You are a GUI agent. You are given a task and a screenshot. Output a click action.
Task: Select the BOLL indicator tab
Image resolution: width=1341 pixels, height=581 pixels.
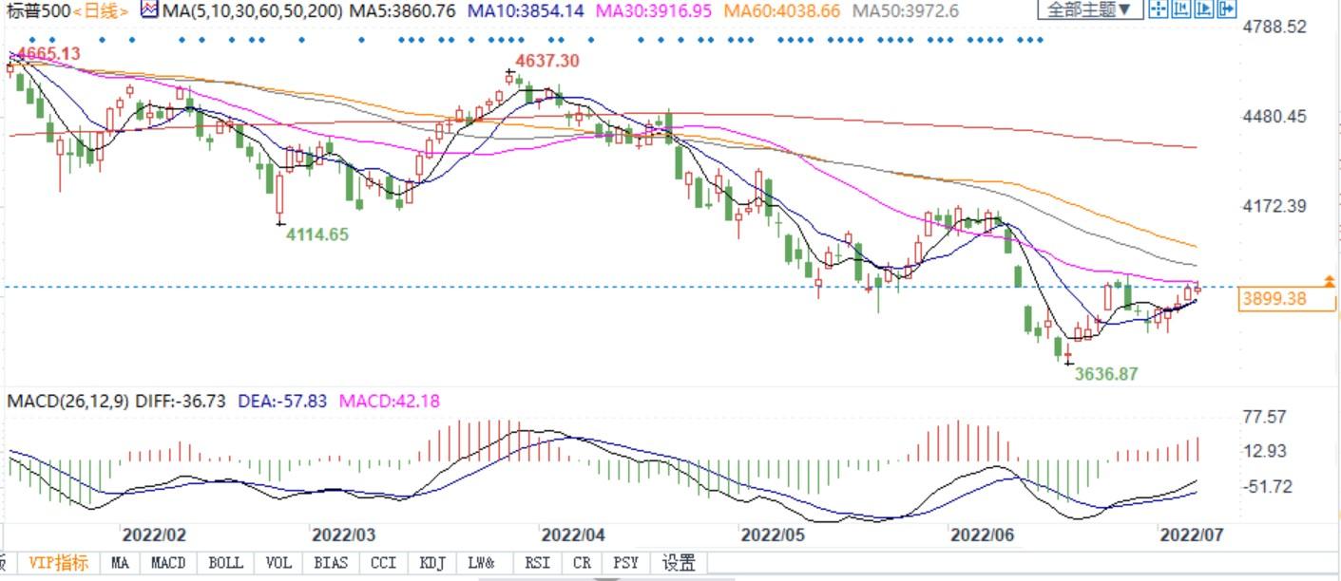click(225, 563)
